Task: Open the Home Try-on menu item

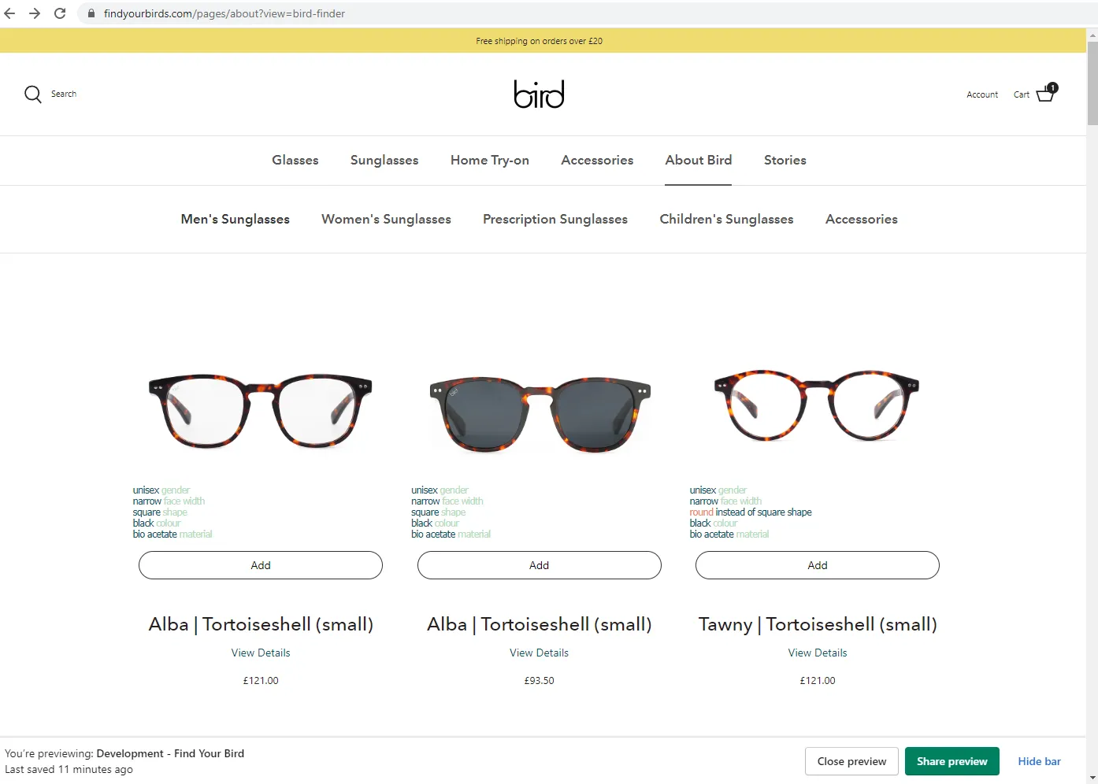Action: pos(490,160)
